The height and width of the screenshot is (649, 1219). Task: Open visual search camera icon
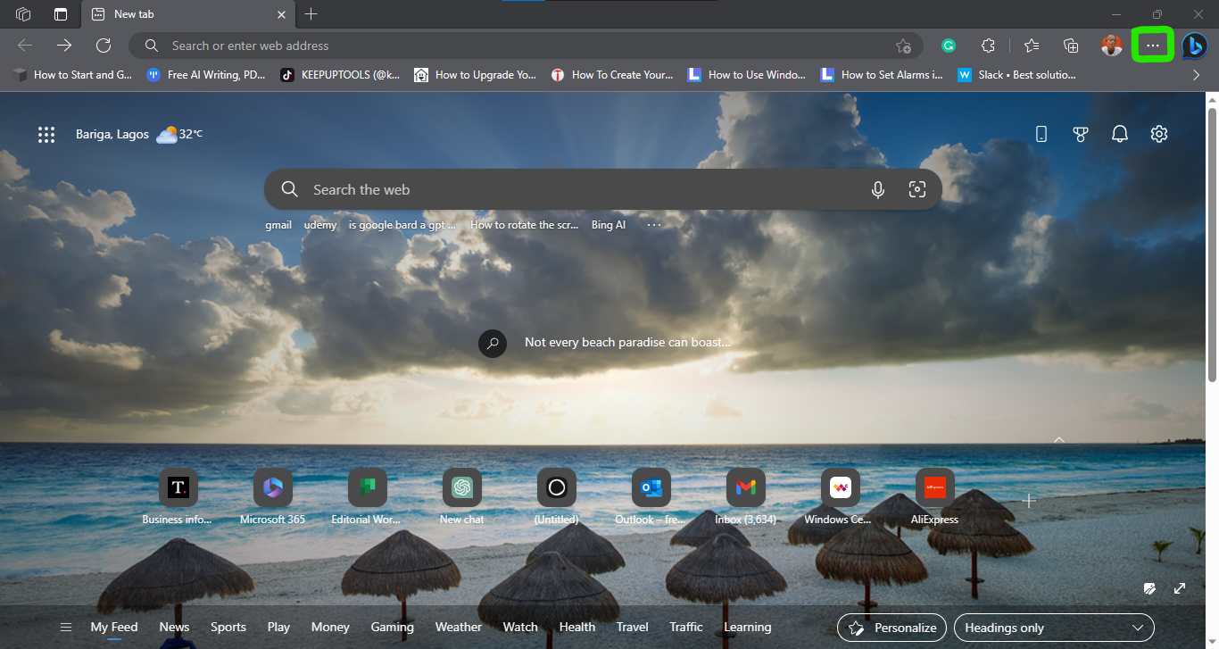[x=917, y=189]
